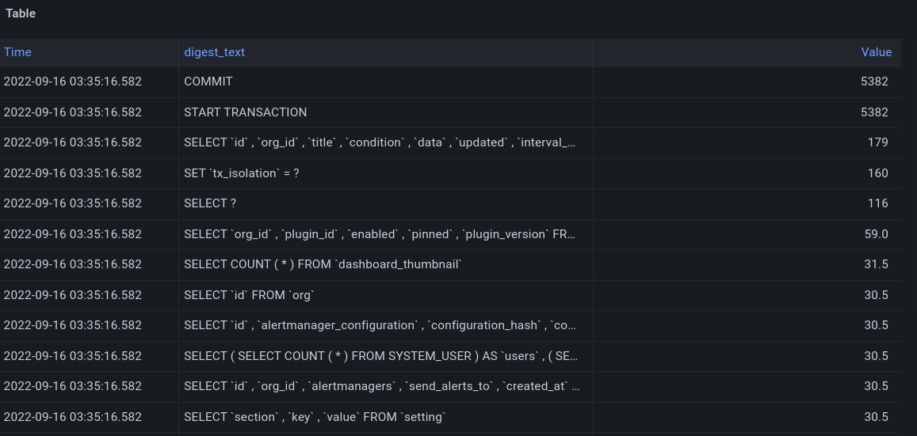Click the value 31.5

(876, 264)
